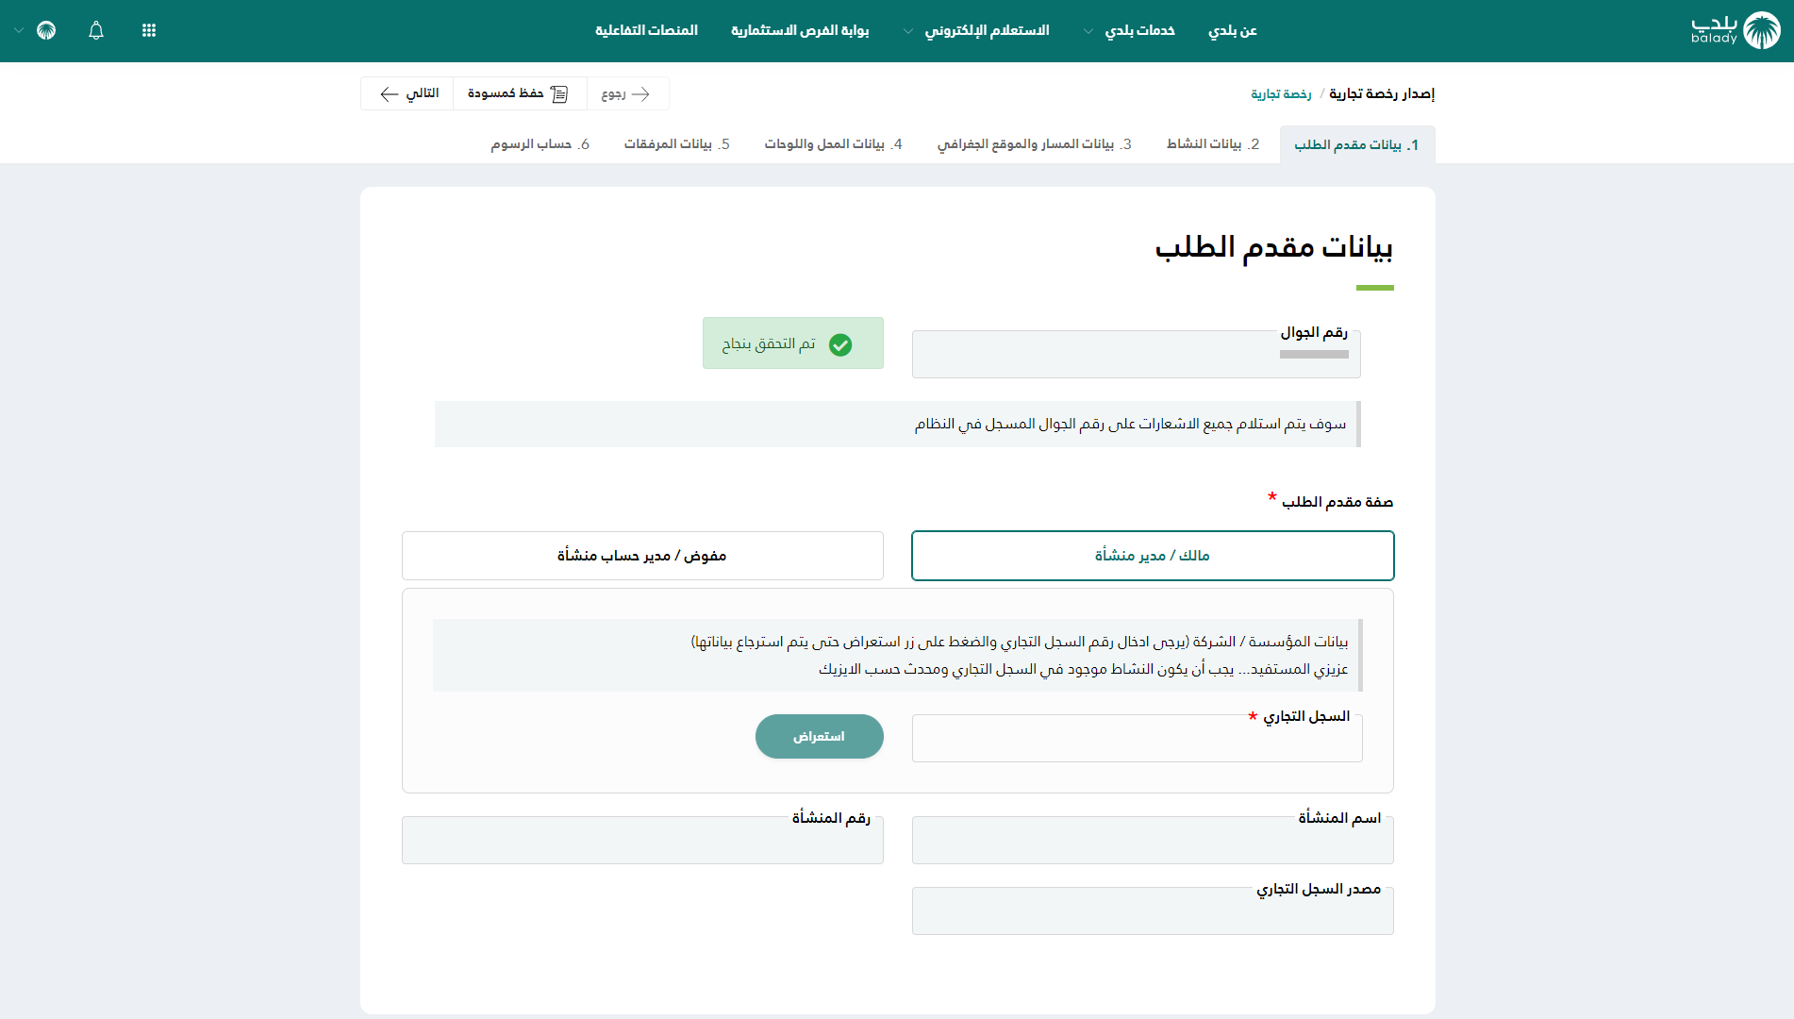Screen dimensions: 1794x1019
Task: Open the apps grid menu
Action: tap(149, 30)
